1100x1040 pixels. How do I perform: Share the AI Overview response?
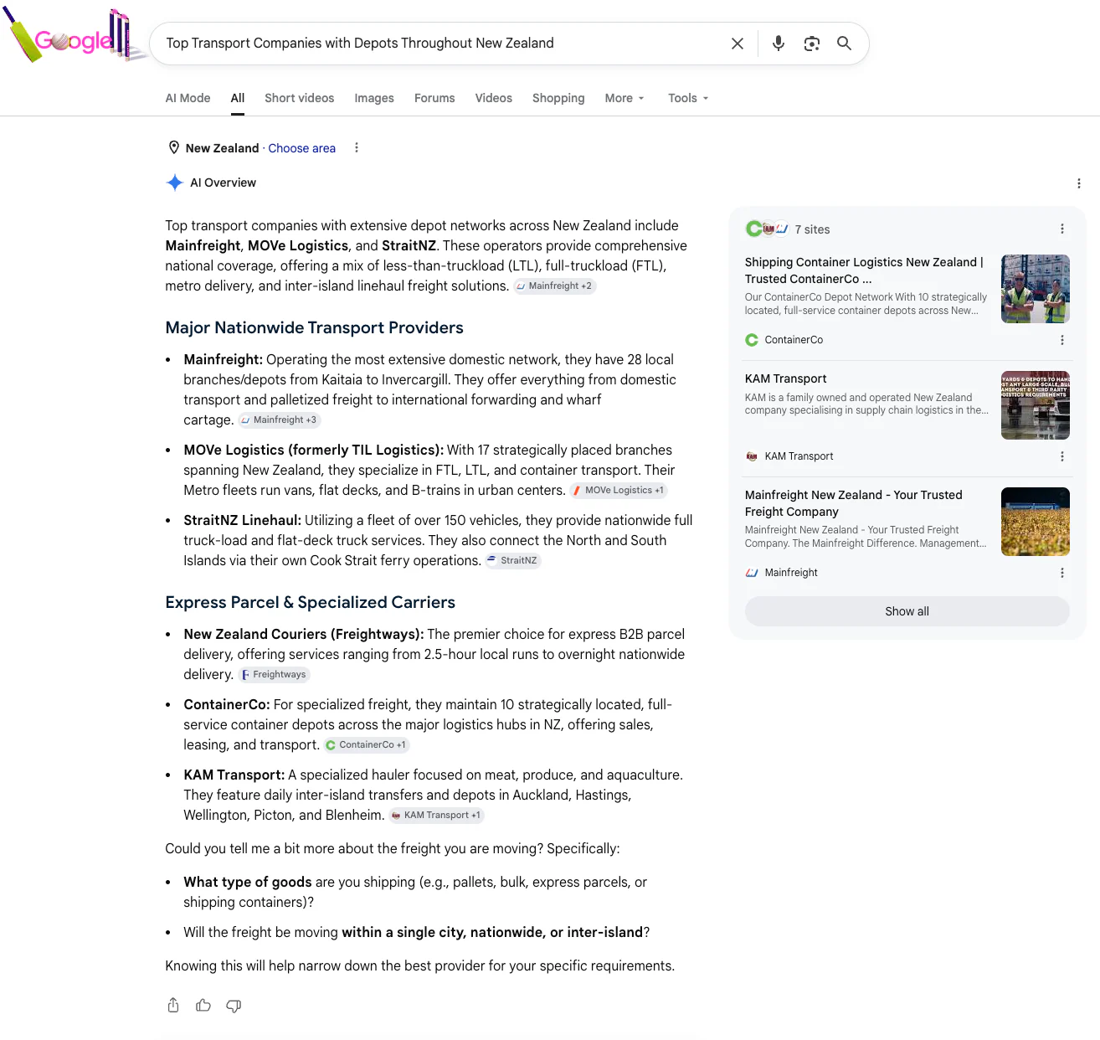173,1006
